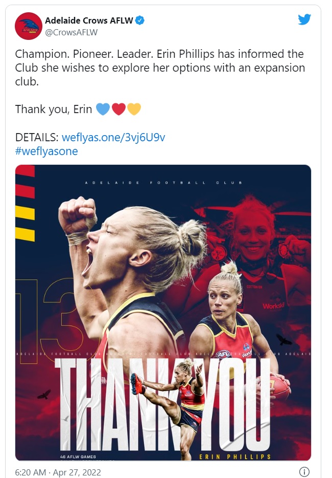This screenshot has width=332, height=478.
Task: Open the tweet info icon
Action: coord(304,471)
